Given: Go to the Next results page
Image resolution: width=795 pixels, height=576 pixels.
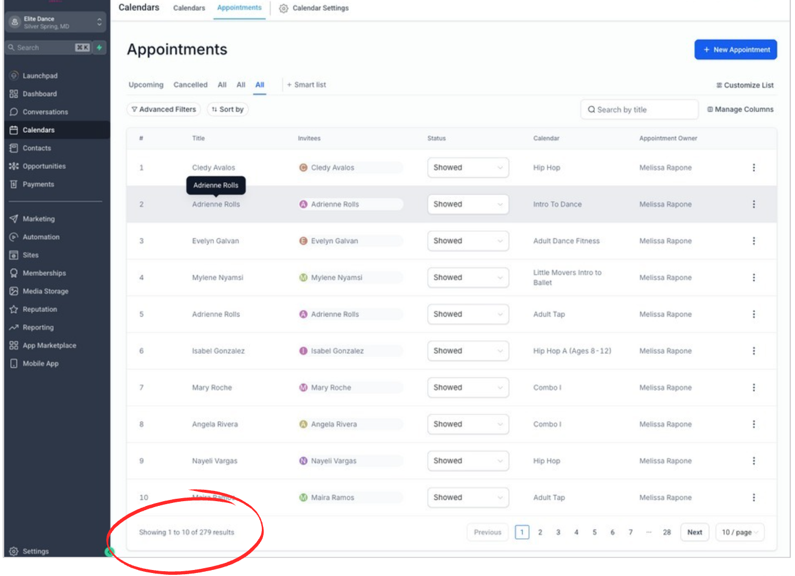Looking at the screenshot, I should pos(695,532).
